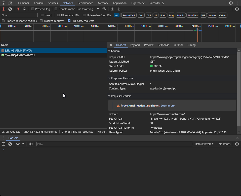
Task: Open network conditions wifi icon
Action: click(104, 9)
